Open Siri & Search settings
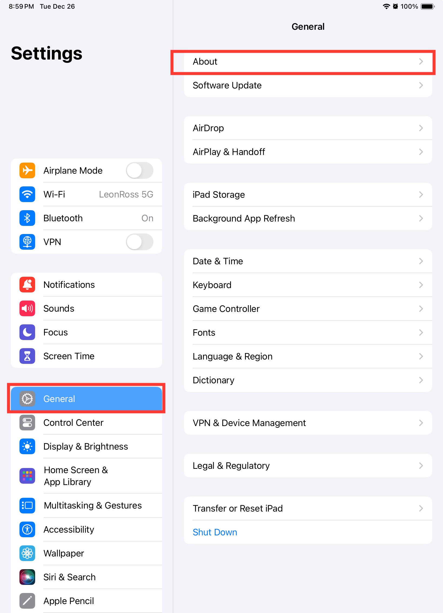Screen dimensions: 443x613 [86, 577]
